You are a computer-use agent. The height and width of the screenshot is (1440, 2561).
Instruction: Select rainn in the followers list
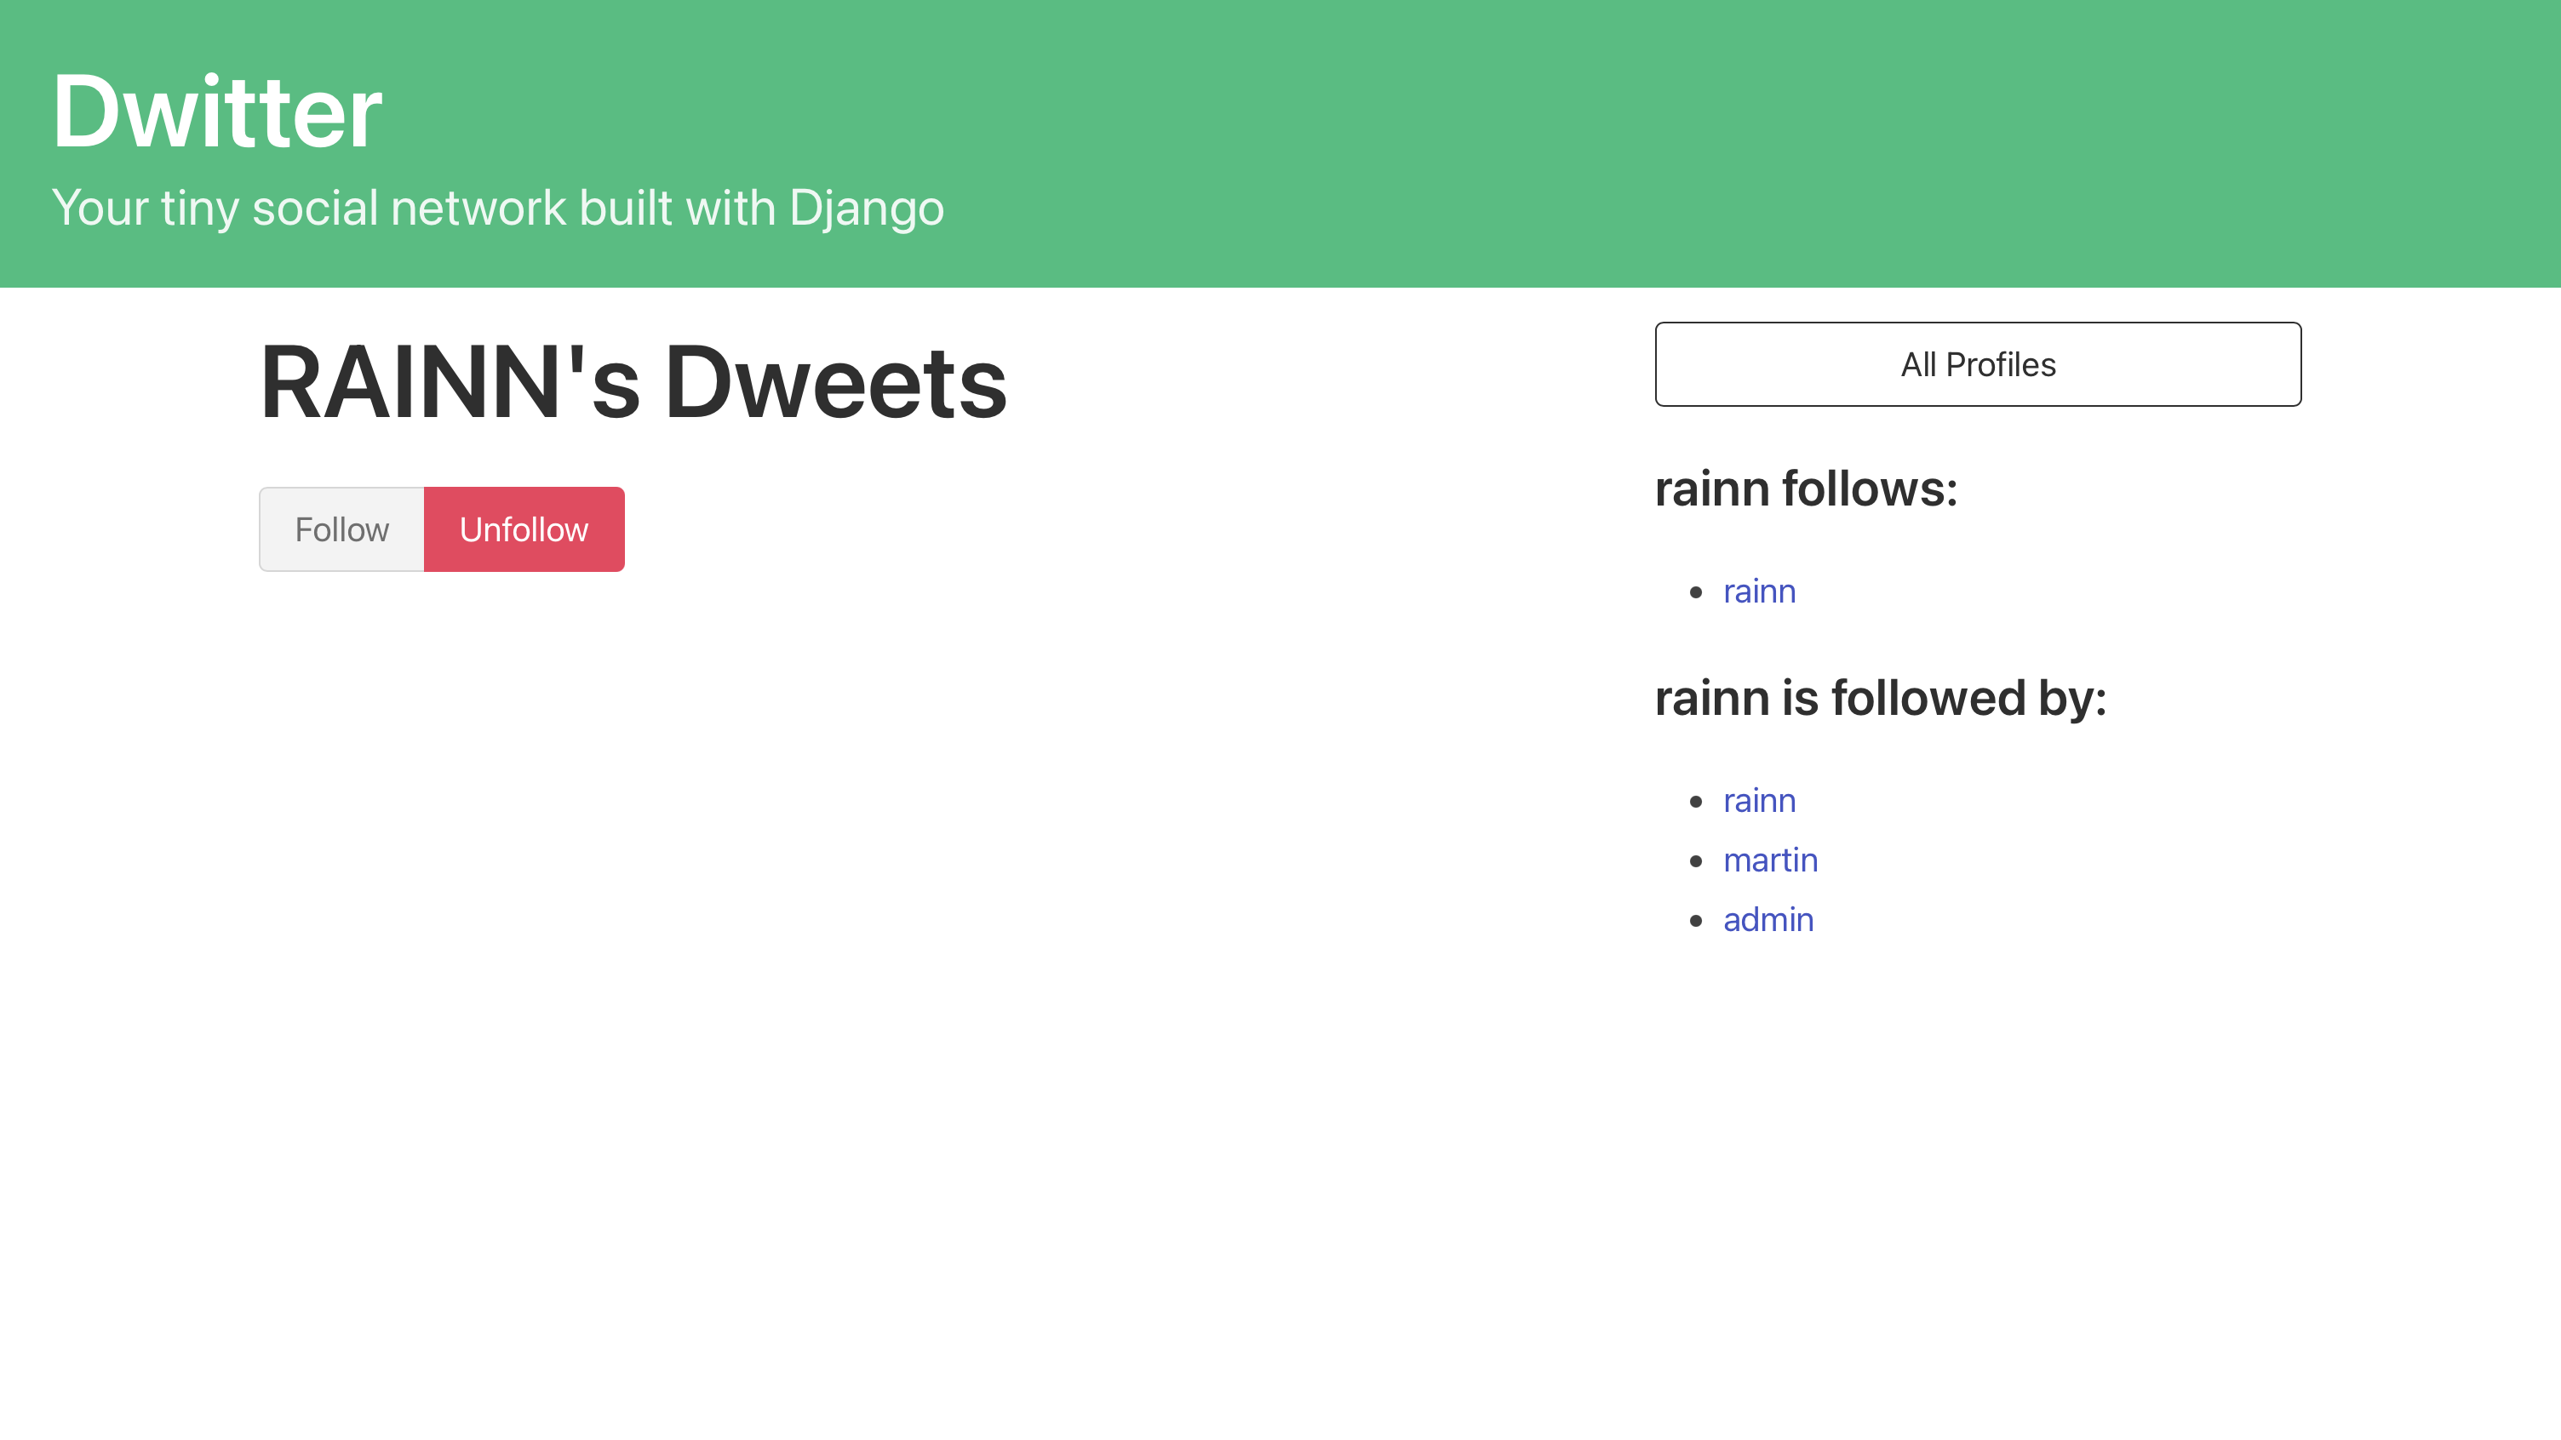(1759, 800)
